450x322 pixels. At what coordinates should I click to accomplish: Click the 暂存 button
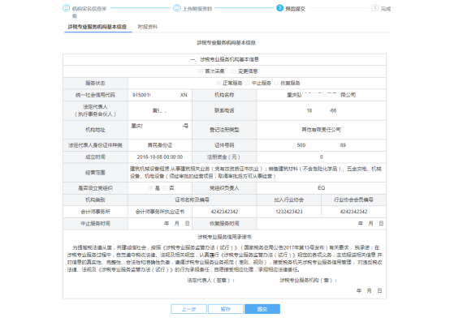[226, 309]
